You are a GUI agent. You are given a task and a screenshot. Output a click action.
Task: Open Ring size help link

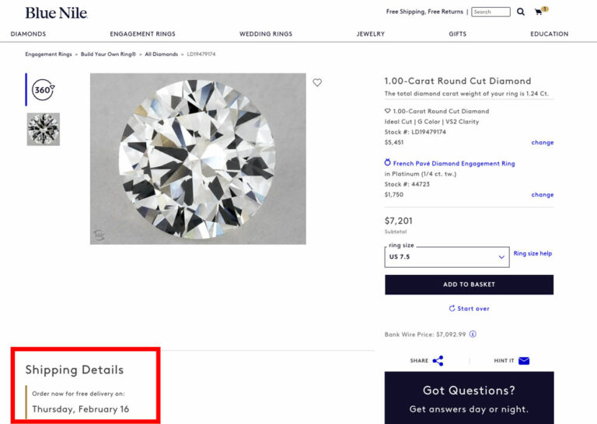(532, 253)
